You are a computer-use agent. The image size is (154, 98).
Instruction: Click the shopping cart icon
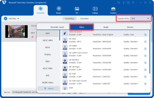pos(119,3)
